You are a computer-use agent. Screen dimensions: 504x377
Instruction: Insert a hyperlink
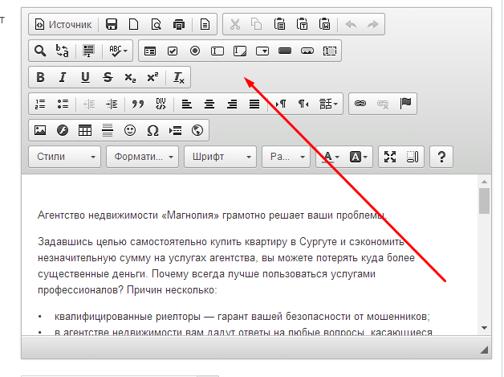tap(360, 104)
